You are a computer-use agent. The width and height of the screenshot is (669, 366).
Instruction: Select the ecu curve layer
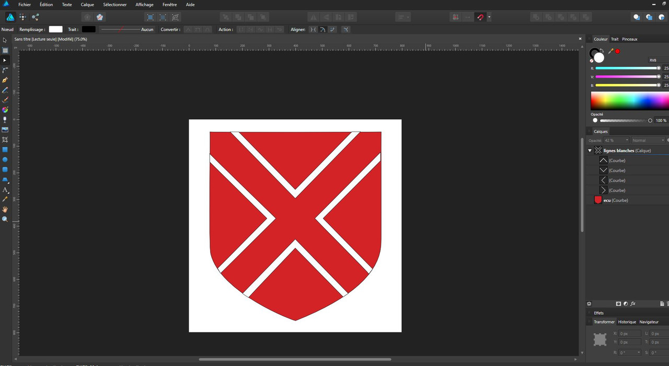628,200
